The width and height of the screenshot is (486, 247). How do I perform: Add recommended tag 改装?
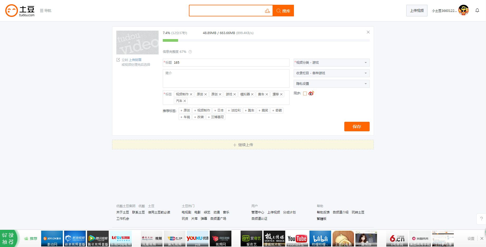(199, 117)
